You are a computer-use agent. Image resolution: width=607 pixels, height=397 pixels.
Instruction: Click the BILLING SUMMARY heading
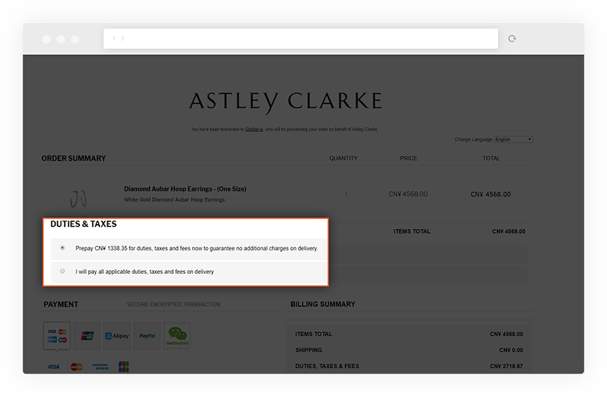tap(323, 304)
